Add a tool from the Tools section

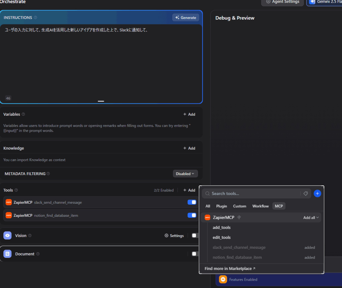click(189, 190)
